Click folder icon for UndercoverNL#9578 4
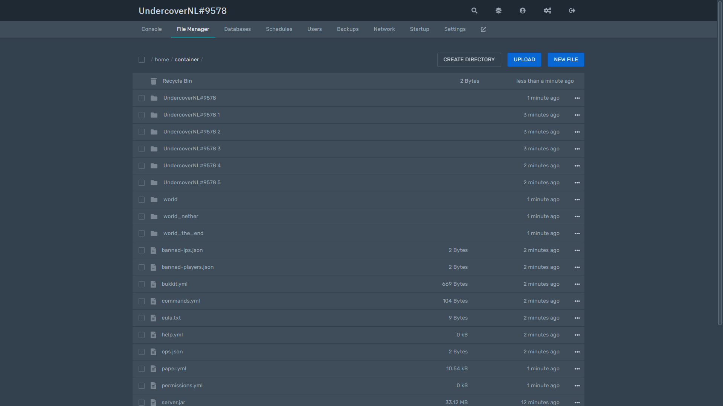This screenshot has width=723, height=406. coord(154,166)
